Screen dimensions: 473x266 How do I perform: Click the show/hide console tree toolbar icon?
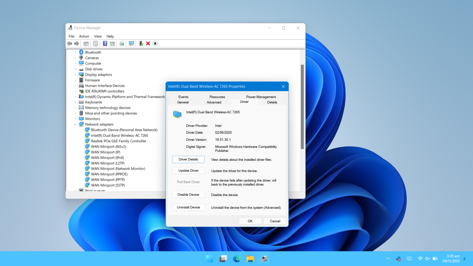(x=86, y=43)
